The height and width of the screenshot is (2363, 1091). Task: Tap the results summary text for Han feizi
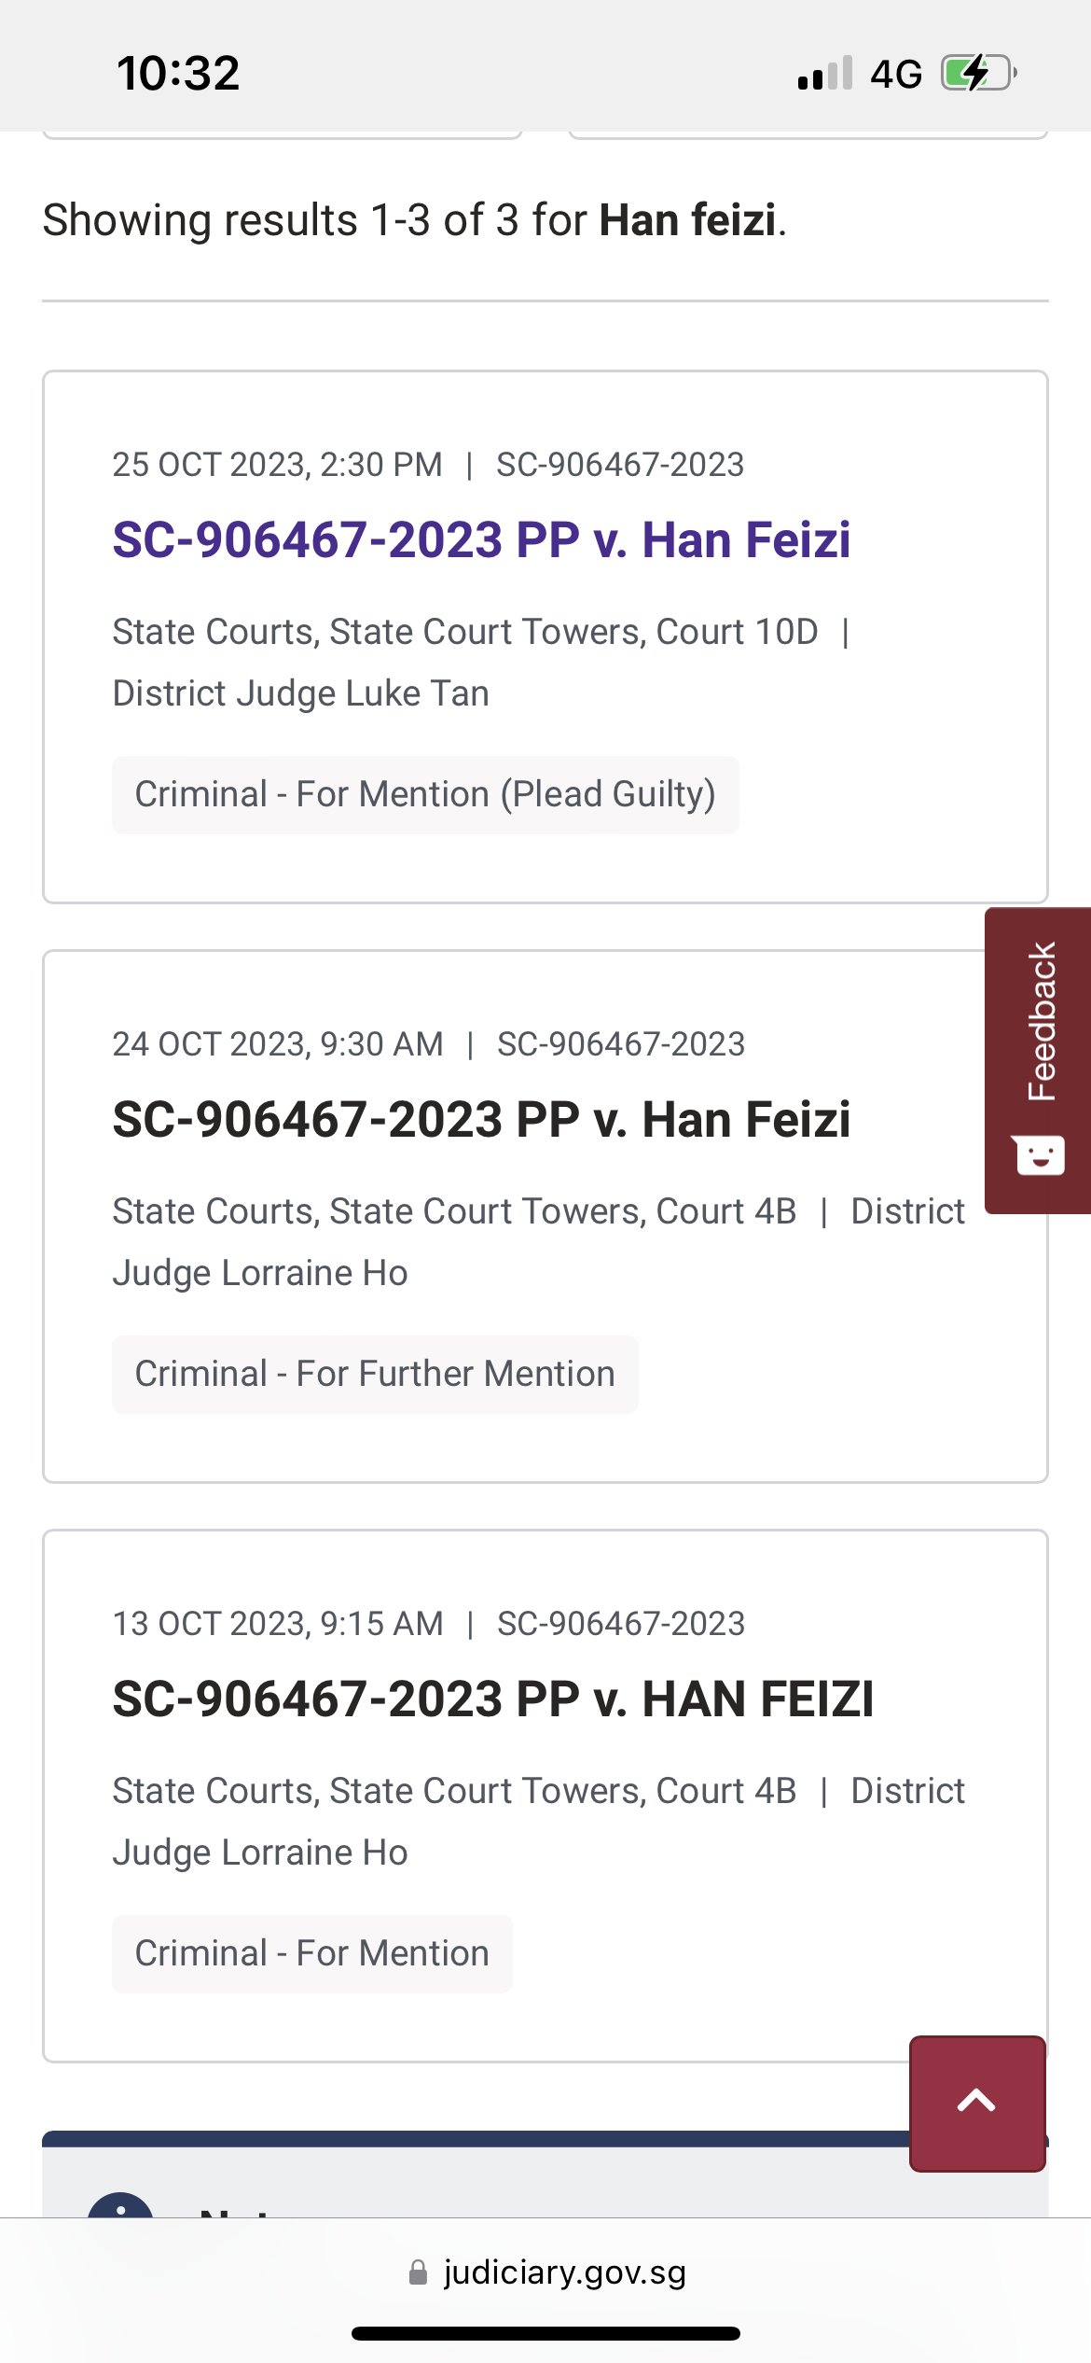(x=415, y=221)
